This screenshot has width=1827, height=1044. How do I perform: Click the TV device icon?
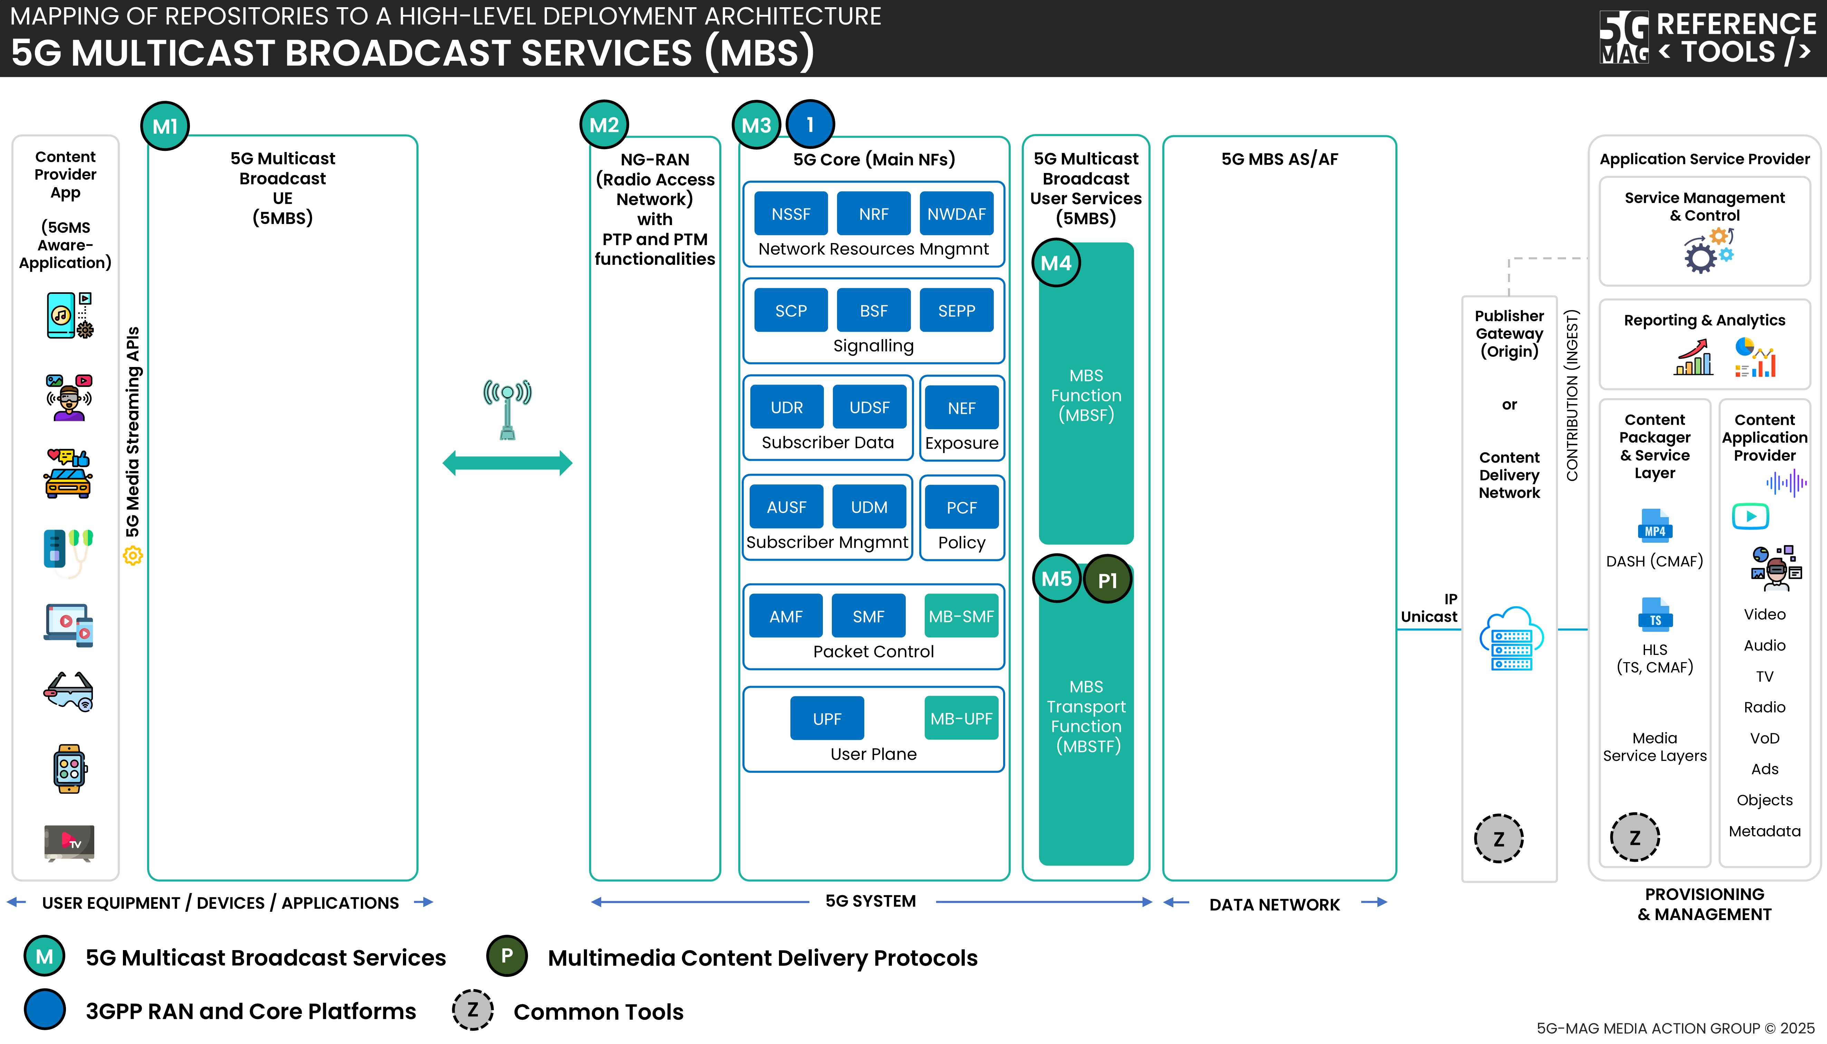[69, 842]
